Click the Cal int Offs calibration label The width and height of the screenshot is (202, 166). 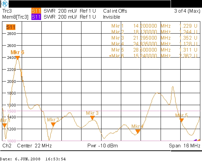click(115, 11)
